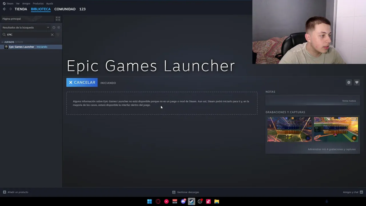Open the Windows Start menu
Viewport: 366px width, 206px height.
(x=150, y=201)
